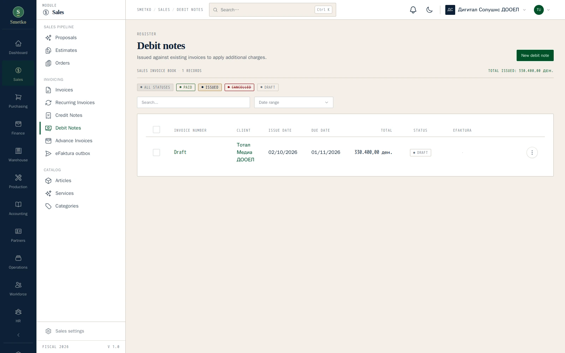The height and width of the screenshot is (353, 565).
Task: Expand company switcher Дигитал Солушнс ДООЕЛ
Action: click(486, 10)
